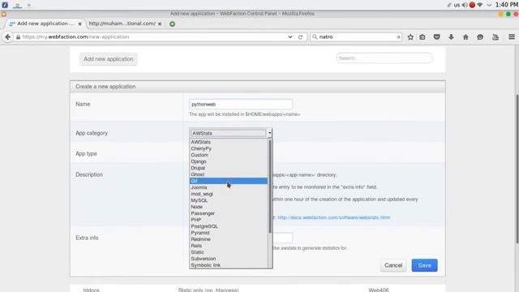Image resolution: width=519 pixels, height=292 pixels.
Task: Click the blue Save button
Action: pyautogui.click(x=424, y=265)
